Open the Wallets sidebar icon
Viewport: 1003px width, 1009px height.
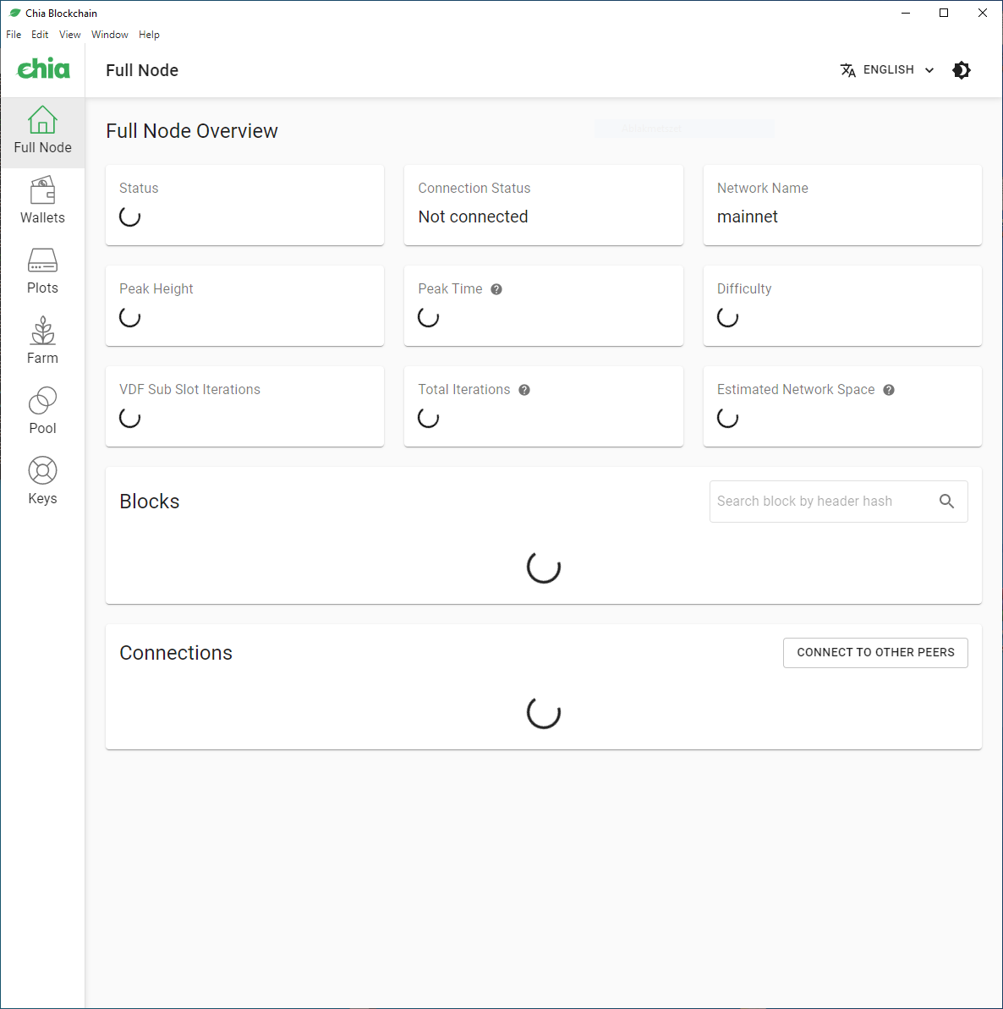[x=42, y=191]
